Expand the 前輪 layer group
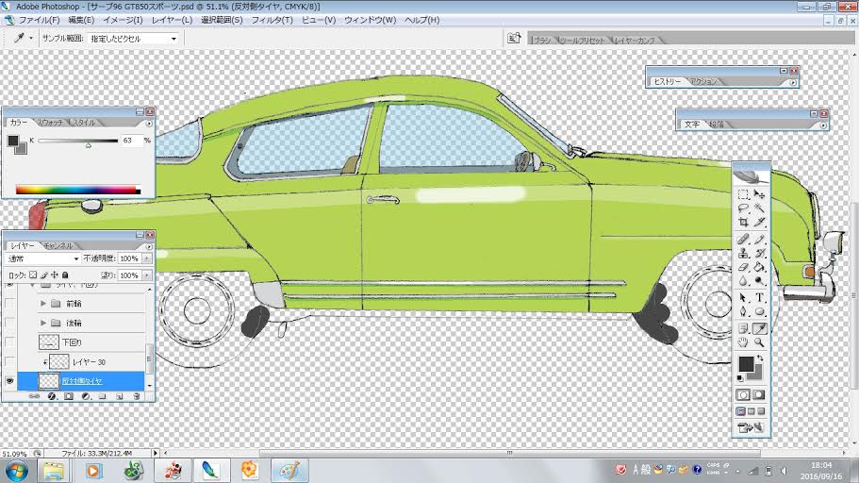The image size is (859, 483). (42, 303)
